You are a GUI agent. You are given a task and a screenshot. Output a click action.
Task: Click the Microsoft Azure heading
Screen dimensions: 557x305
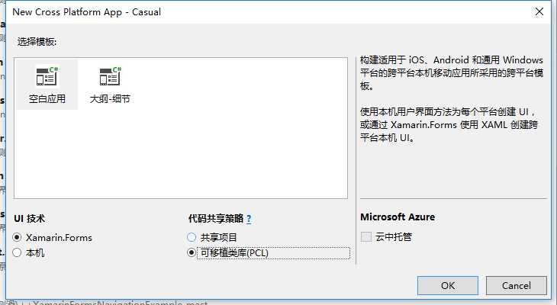[x=397, y=217]
